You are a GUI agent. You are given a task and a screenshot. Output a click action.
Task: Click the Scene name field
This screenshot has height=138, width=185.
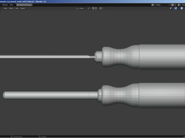(x=162, y=5)
